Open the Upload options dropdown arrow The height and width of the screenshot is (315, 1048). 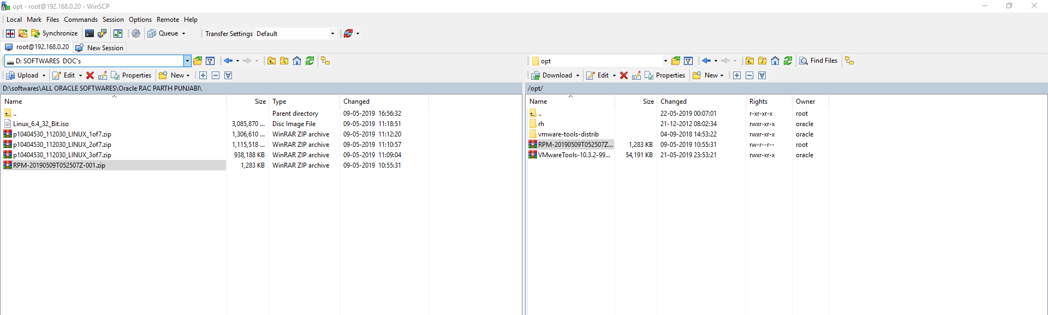(x=44, y=75)
